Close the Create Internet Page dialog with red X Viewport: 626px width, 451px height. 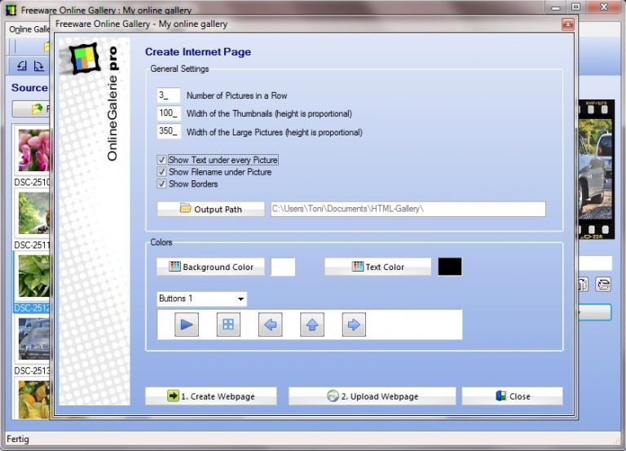tap(567, 24)
